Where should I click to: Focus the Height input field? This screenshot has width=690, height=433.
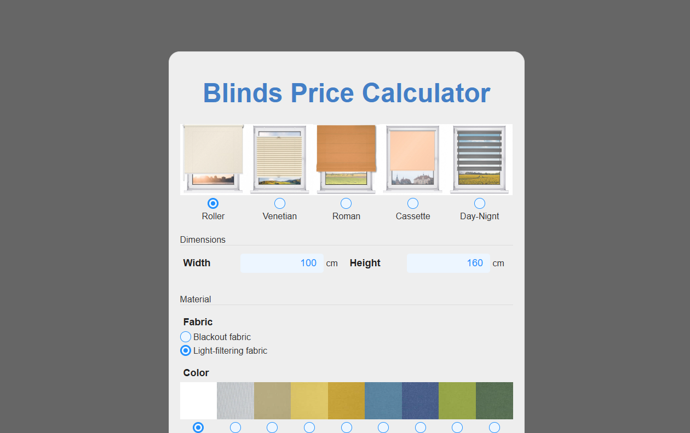point(448,263)
